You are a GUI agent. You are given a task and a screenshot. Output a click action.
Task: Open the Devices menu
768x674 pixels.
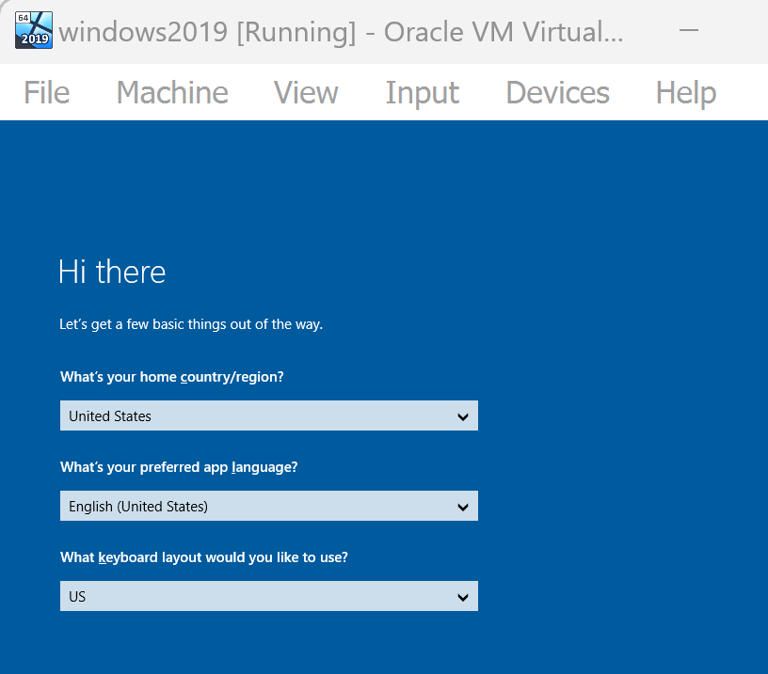click(x=557, y=92)
